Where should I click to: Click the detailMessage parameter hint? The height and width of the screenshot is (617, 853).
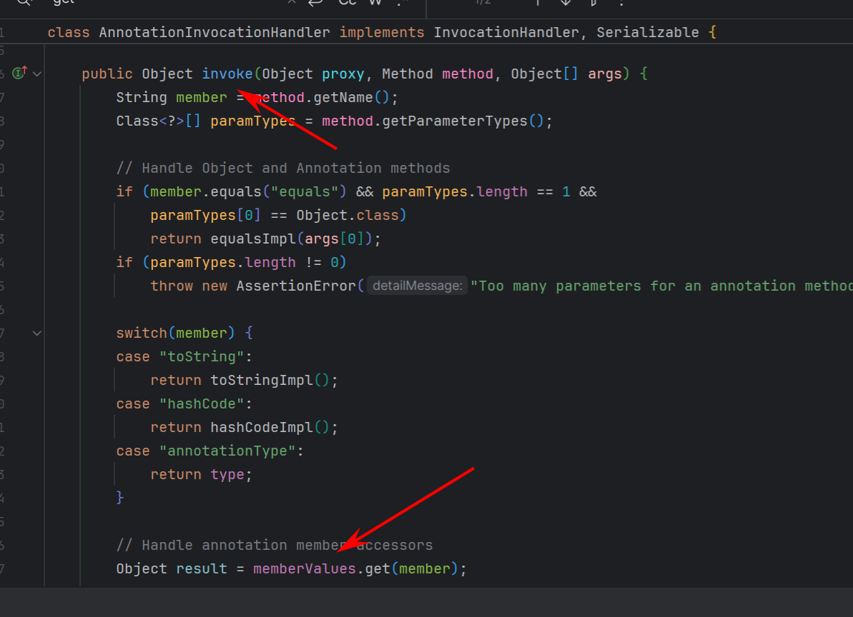pos(418,286)
